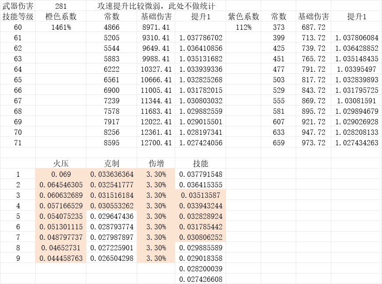The image size is (382, 284).
Task: Click purple constant 659
Action: pos(279,143)
